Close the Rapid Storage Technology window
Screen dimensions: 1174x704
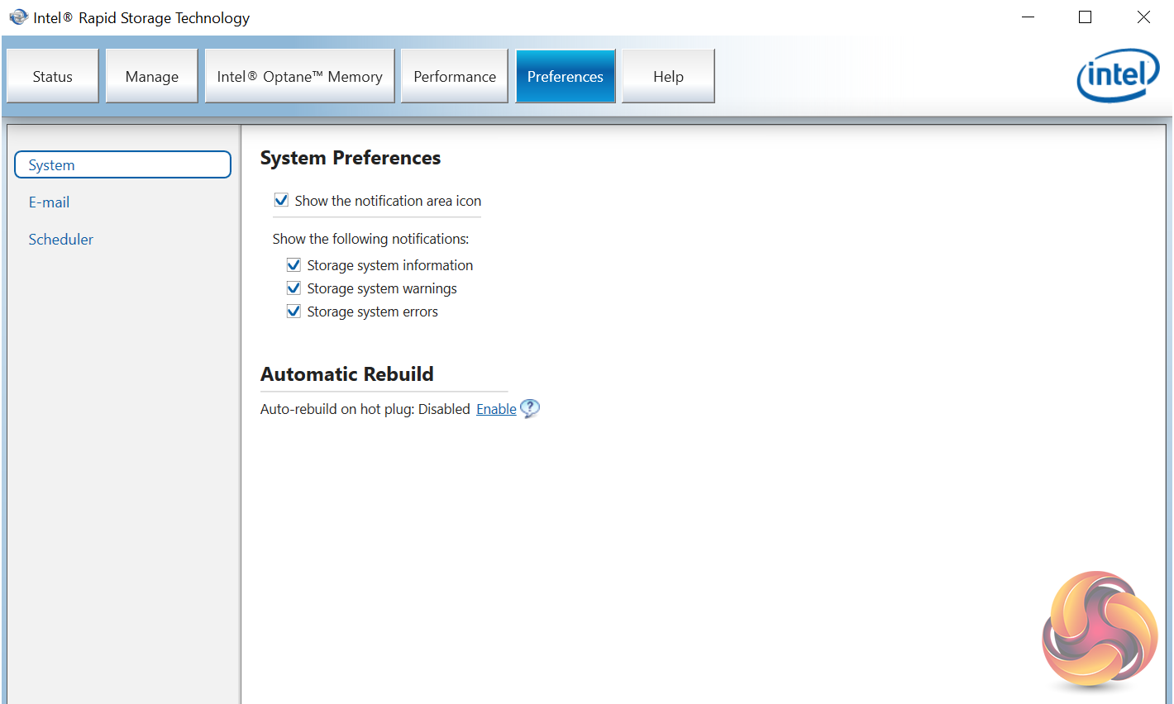[1143, 17]
